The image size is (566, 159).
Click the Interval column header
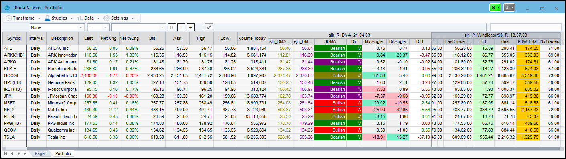[37, 39]
